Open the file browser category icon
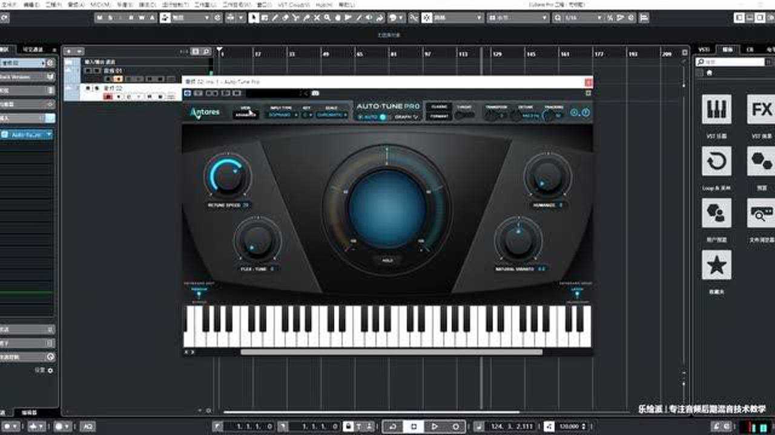 point(761,213)
